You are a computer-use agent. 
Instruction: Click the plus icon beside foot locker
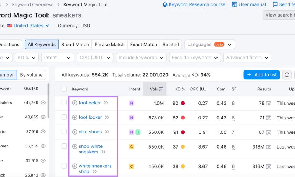(x=75, y=117)
